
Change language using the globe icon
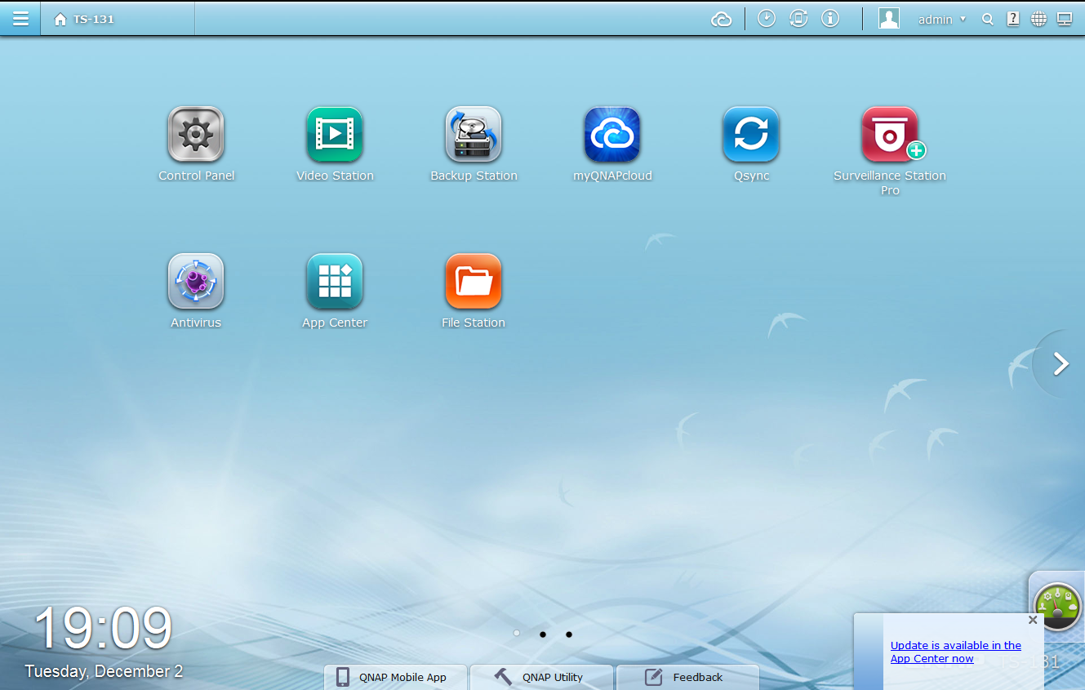(x=1038, y=19)
